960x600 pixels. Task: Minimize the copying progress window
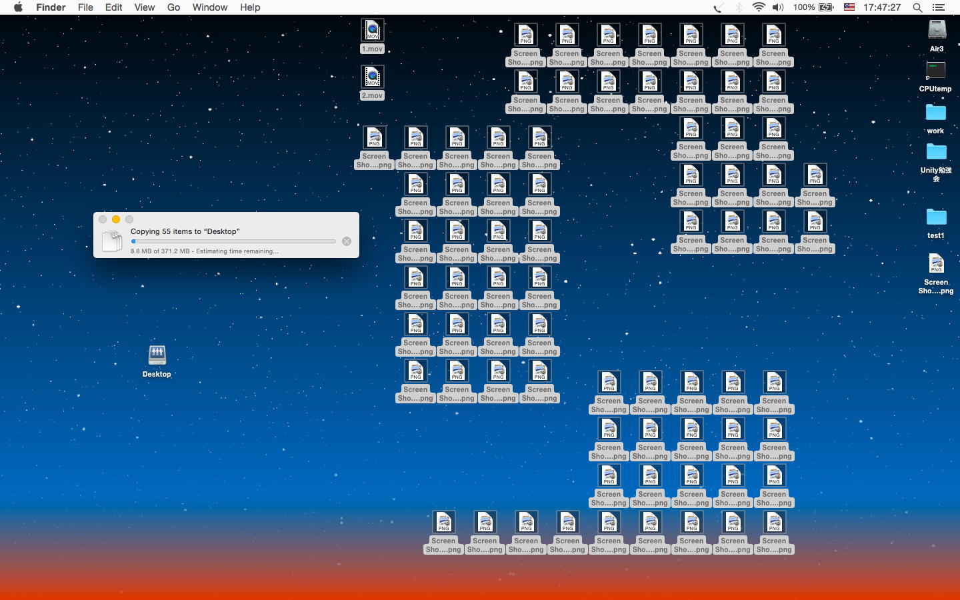(x=116, y=219)
